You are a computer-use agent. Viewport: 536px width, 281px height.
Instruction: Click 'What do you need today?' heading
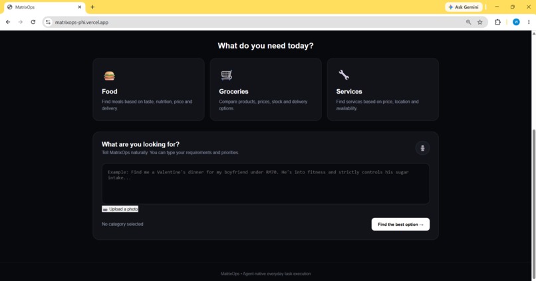point(265,46)
